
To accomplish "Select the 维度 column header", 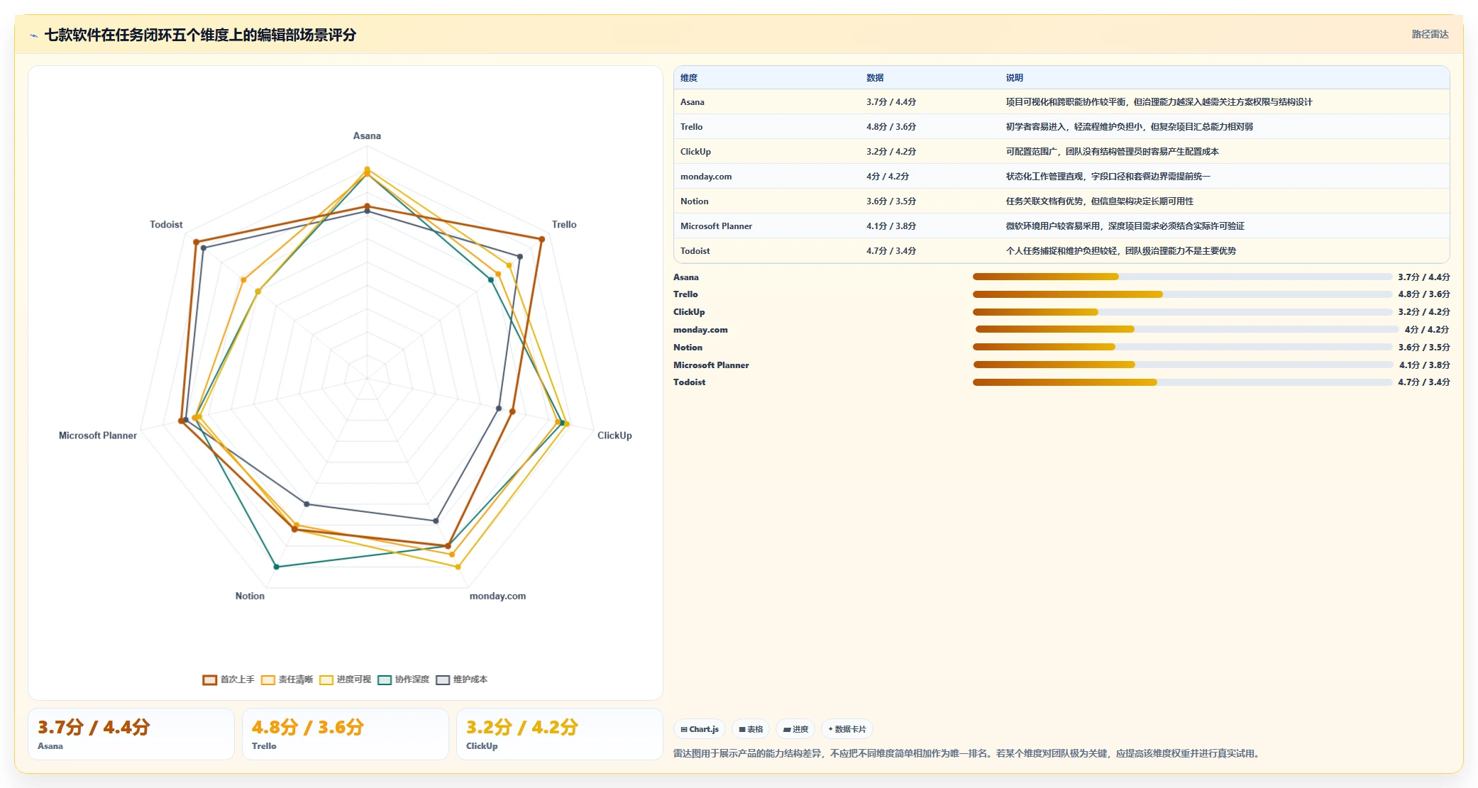I will [689, 78].
